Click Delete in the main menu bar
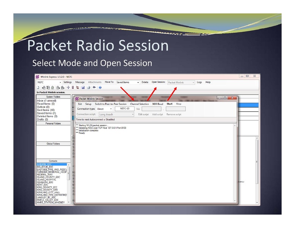This screenshot has height=228, width=295. click(145, 82)
